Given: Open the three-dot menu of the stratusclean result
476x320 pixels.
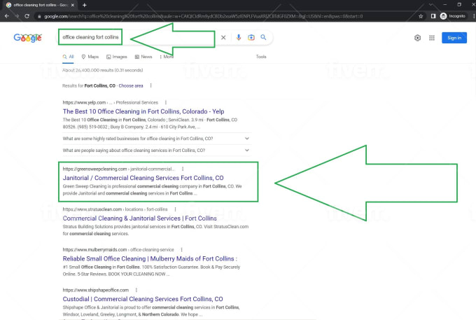Looking at the screenshot, I should pyautogui.click(x=175, y=209).
